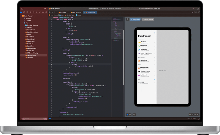The width and height of the screenshot is (220, 135).
Task: Close the SymbolPicker tab
Action: point(85,12)
